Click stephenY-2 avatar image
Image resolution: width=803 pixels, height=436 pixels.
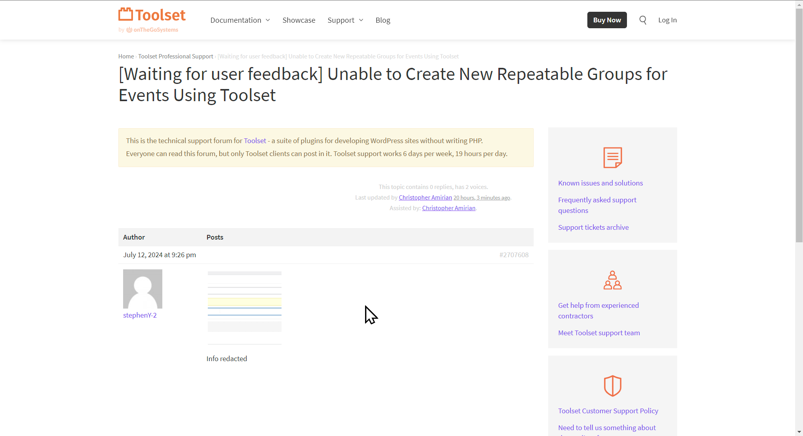point(143,289)
